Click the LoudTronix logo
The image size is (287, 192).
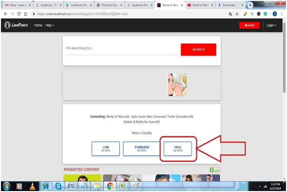click(16, 25)
